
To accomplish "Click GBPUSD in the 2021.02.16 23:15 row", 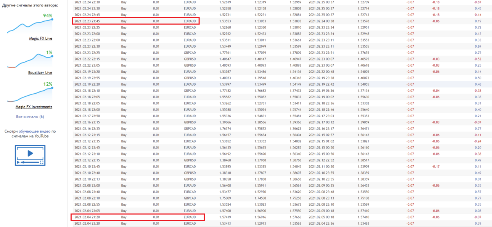I will point(190,122).
